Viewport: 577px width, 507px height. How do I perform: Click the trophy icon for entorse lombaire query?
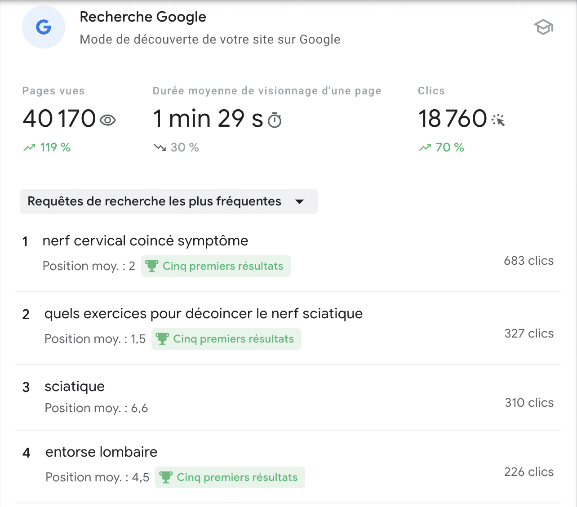click(x=166, y=477)
